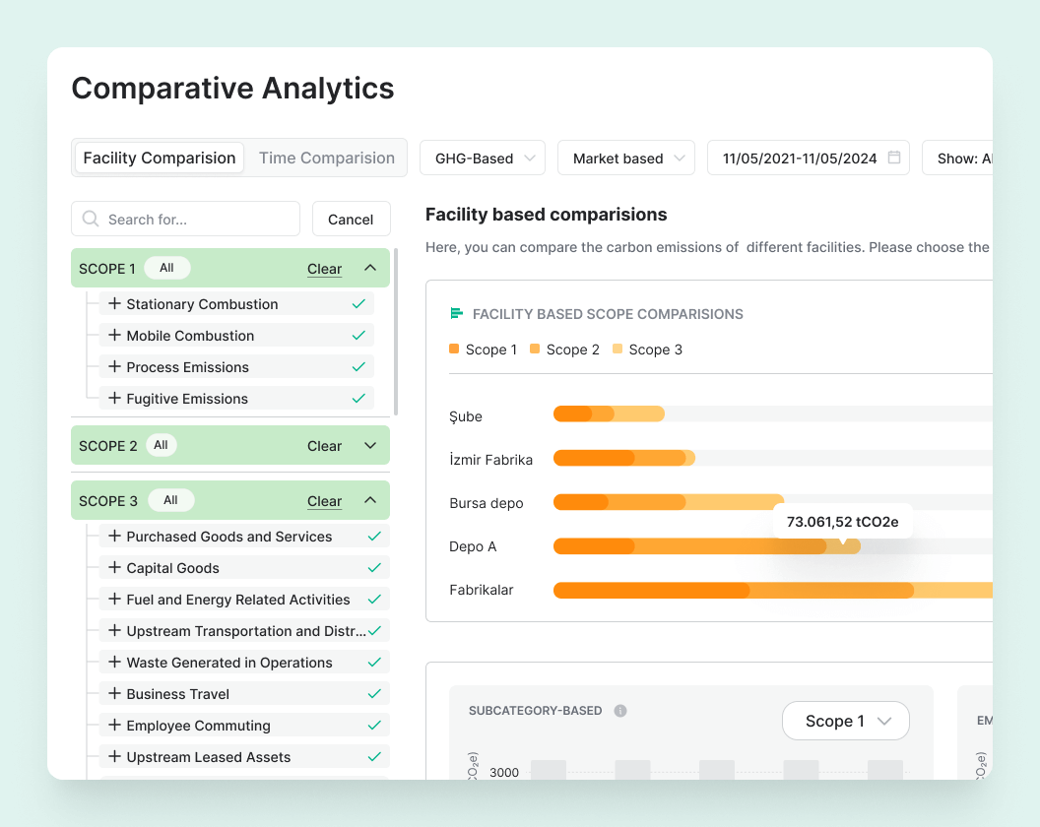Click plus icon next to Capital Goods
The height and width of the screenshot is (827, 1040).
point(114,568)
